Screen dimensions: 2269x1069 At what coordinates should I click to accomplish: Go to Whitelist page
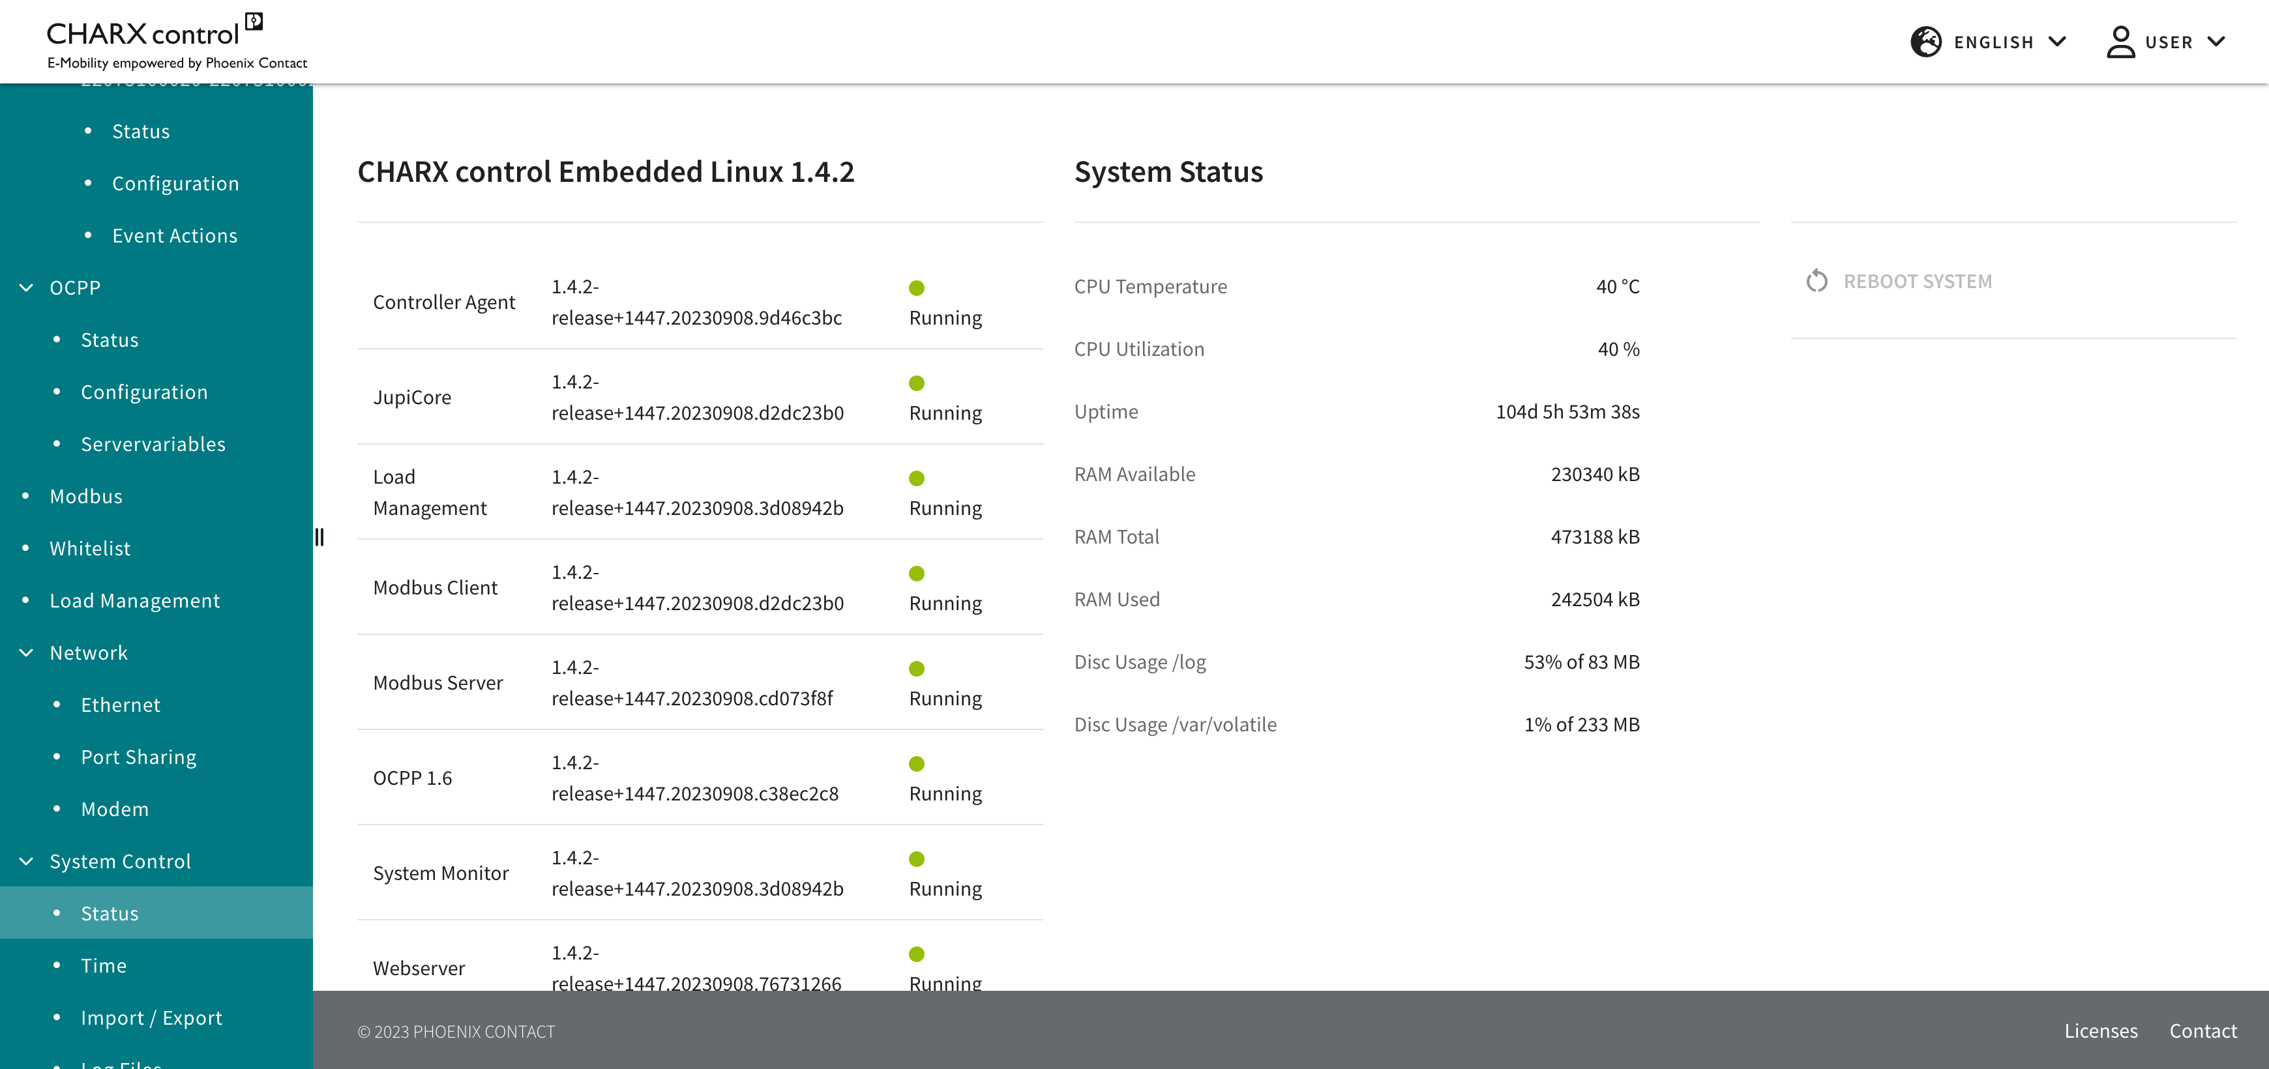90,548
